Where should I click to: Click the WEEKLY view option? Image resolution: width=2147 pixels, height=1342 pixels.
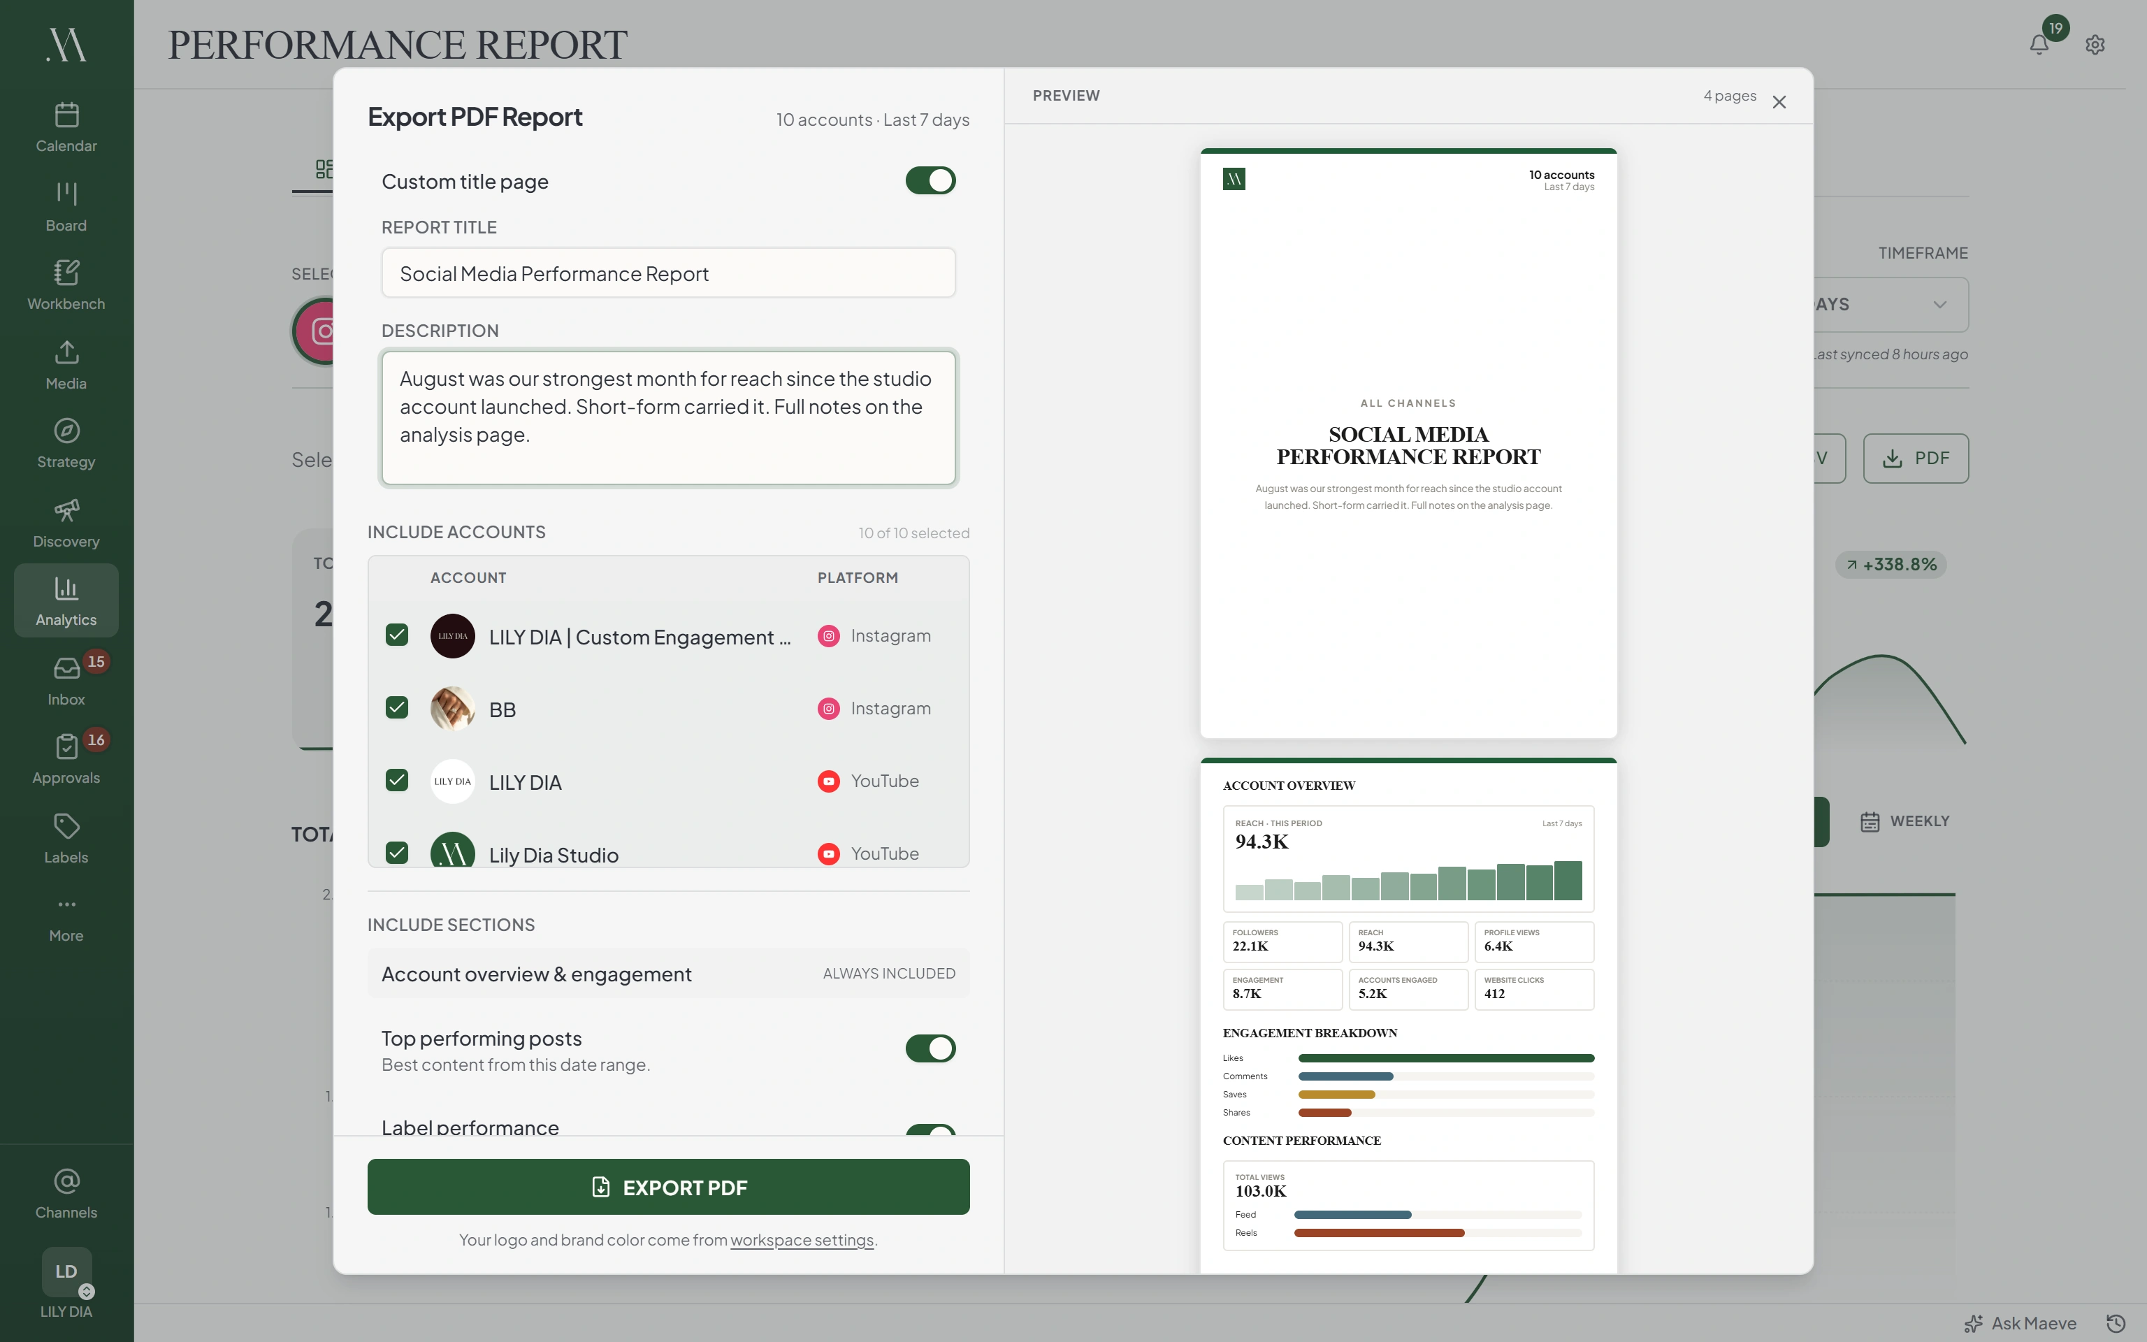[x=1904, y=822]
